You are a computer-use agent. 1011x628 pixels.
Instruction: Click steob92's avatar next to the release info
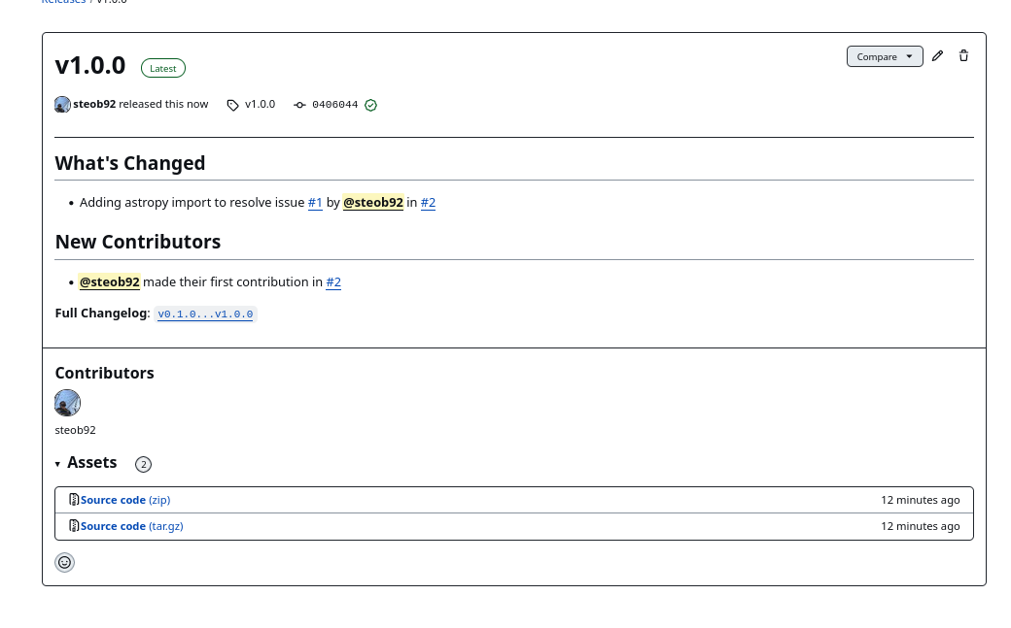pyautogui.click(x=62, y=104)
